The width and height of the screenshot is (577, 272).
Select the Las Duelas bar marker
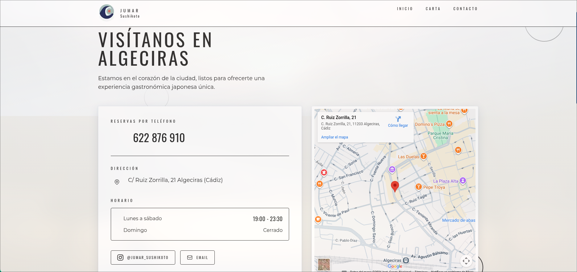coord(424,156)
